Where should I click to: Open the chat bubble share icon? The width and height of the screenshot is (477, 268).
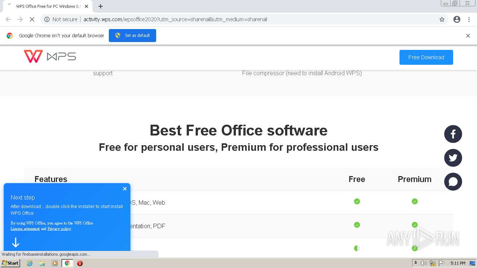[453, 182]
